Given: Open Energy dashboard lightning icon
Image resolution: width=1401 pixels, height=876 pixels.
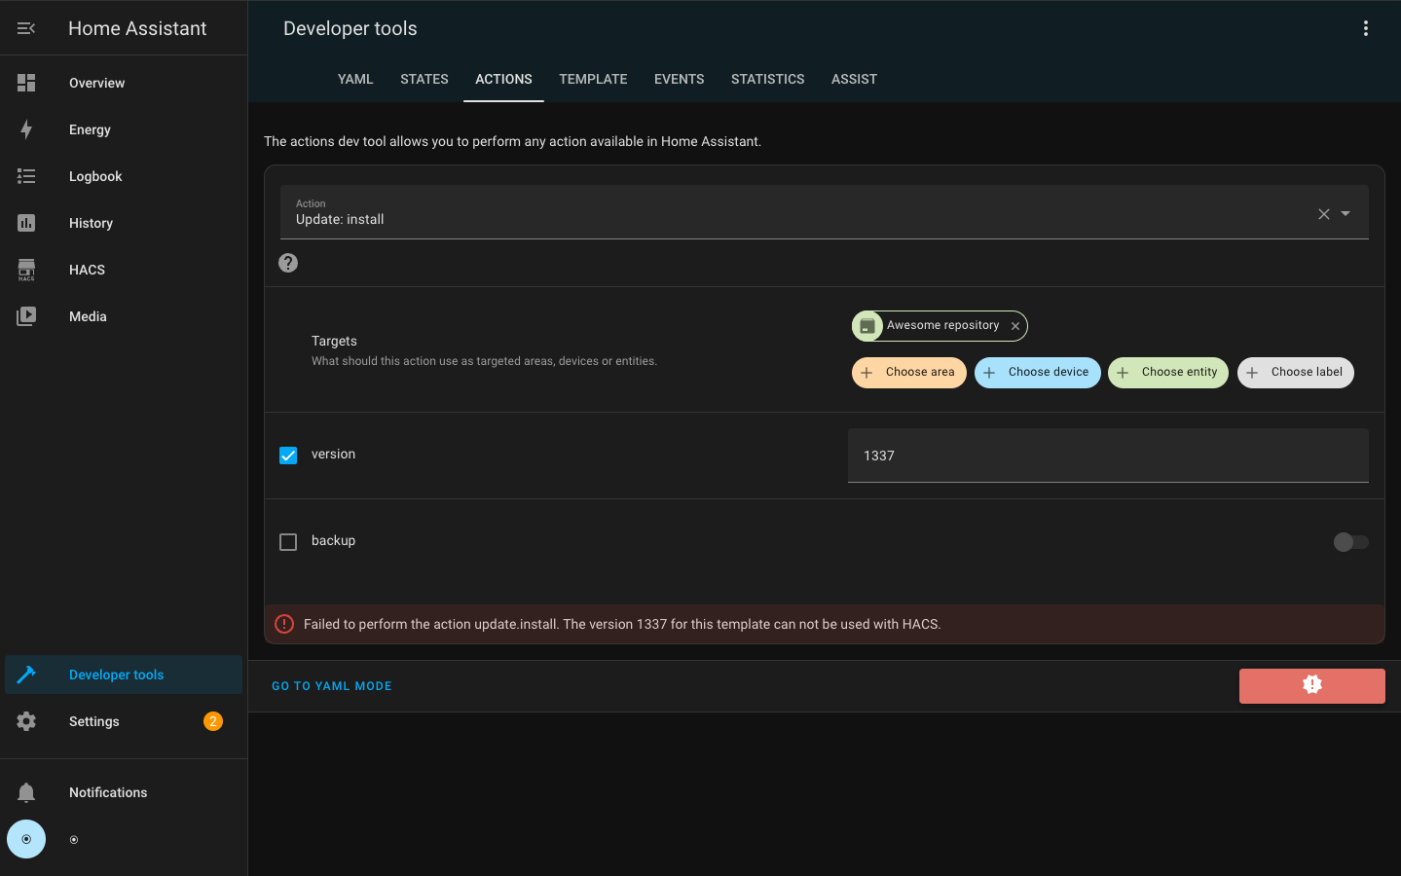Looking at the screenshot, I should (26, 129).
